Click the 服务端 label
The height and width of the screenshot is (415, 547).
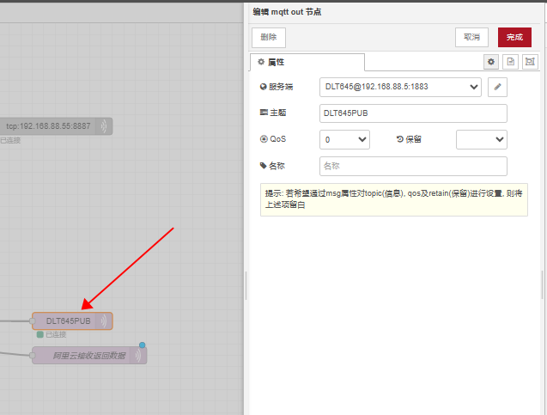[x=277, y=87]
